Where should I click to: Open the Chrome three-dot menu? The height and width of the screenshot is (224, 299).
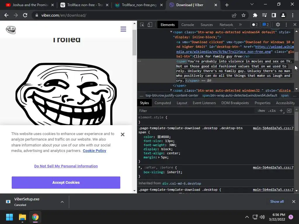tap(293, 15)
